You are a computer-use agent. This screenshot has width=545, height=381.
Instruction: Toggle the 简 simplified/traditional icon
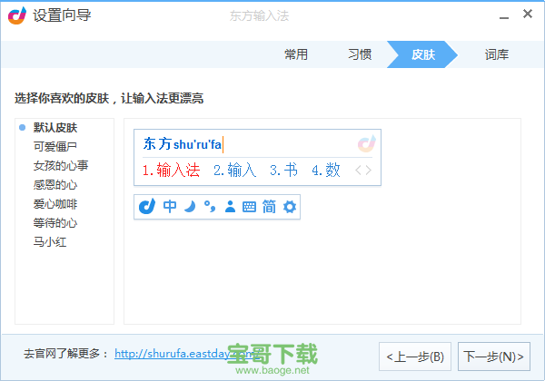click(269, 207)
